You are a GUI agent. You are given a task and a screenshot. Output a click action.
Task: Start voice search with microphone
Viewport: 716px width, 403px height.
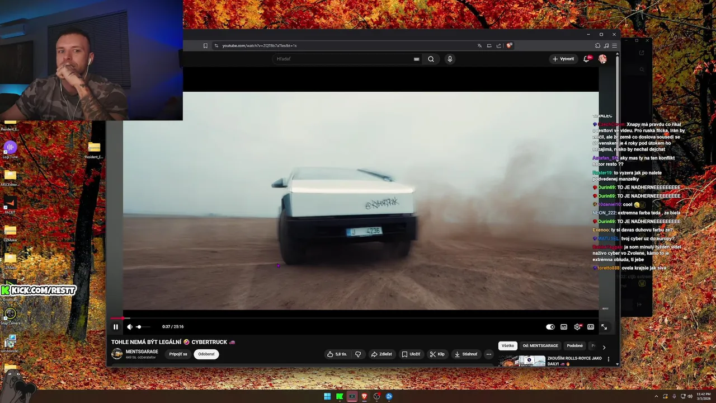pyautogui.click(x=450, y=59)
